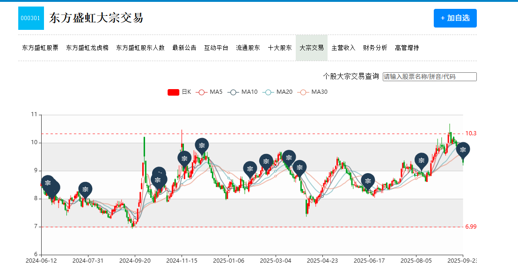518x272 pixels.
Task: Toggle the MA10 legend line
Action: point(242,92)
